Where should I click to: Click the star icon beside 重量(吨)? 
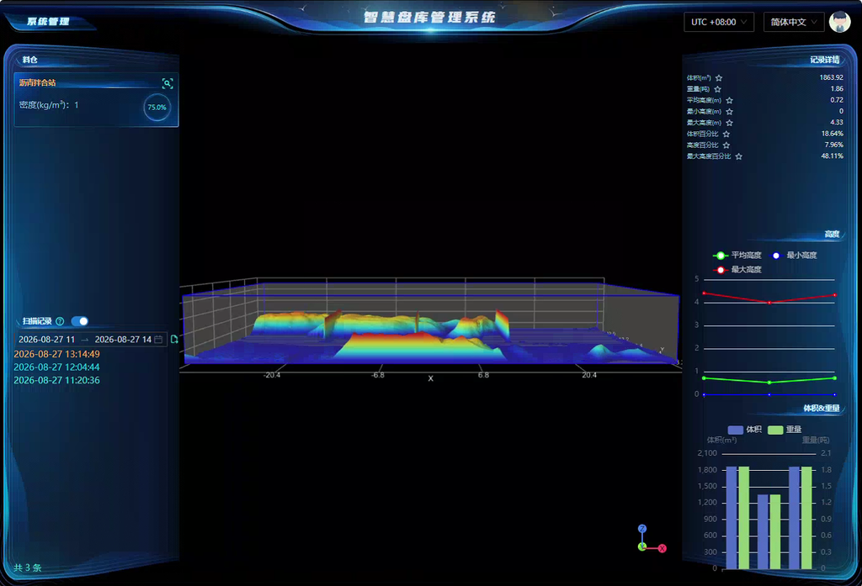click(717, 89)
